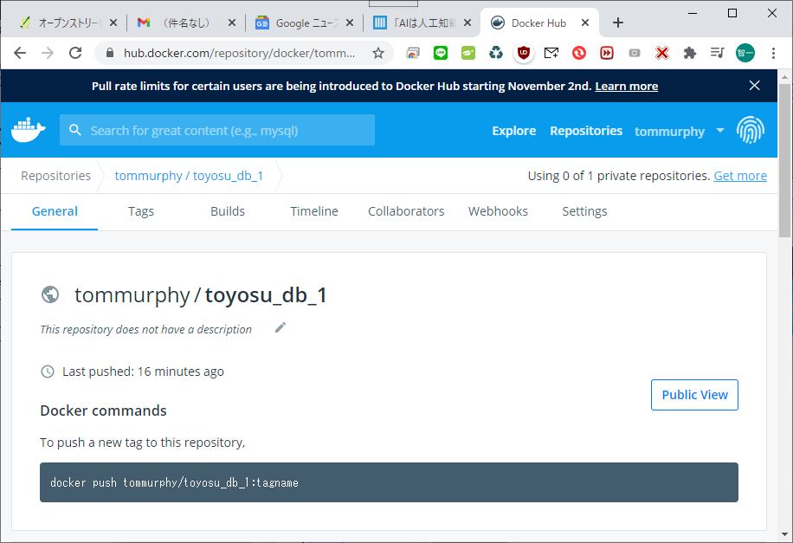Select the Repositories breadcrumb
This screenshot has width=793, height=543.
tap(55, 176)
